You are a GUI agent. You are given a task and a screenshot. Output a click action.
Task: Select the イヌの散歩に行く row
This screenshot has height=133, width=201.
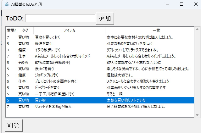(x=47, y=50)
